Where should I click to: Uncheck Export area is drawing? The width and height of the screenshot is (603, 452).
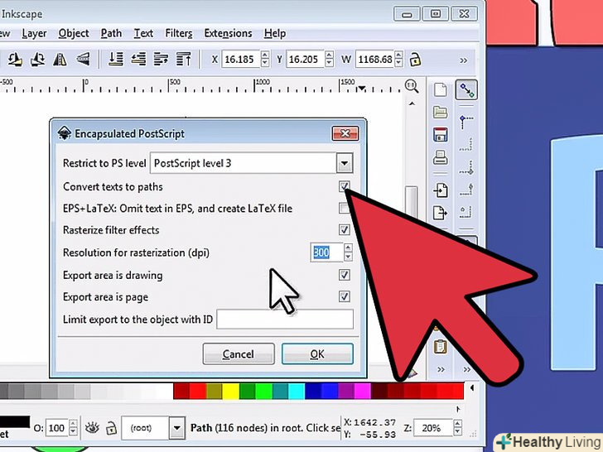point(345,275)
